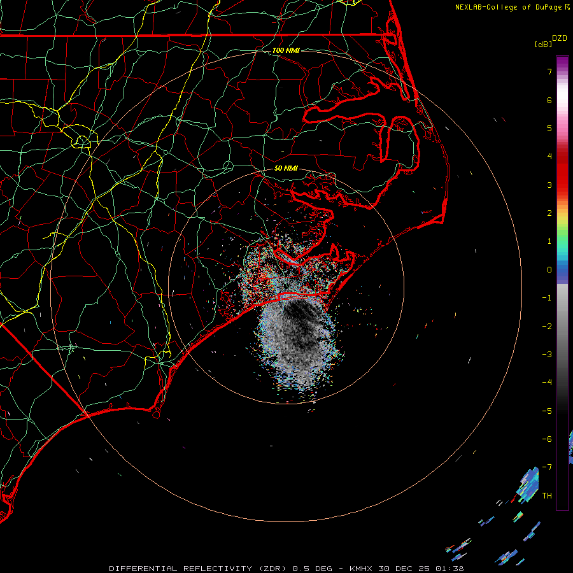Click the 30 DEC 25 01:38 timestamp
The height and width of the screenshot is (573, 573).
click(421, 569)
